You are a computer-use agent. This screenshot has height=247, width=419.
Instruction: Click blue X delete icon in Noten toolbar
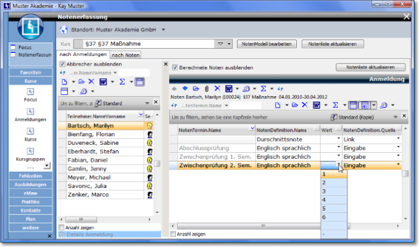pos(305,105)
